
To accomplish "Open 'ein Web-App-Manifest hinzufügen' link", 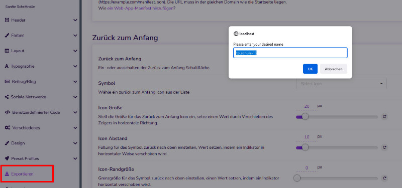I will click(140, 8).
